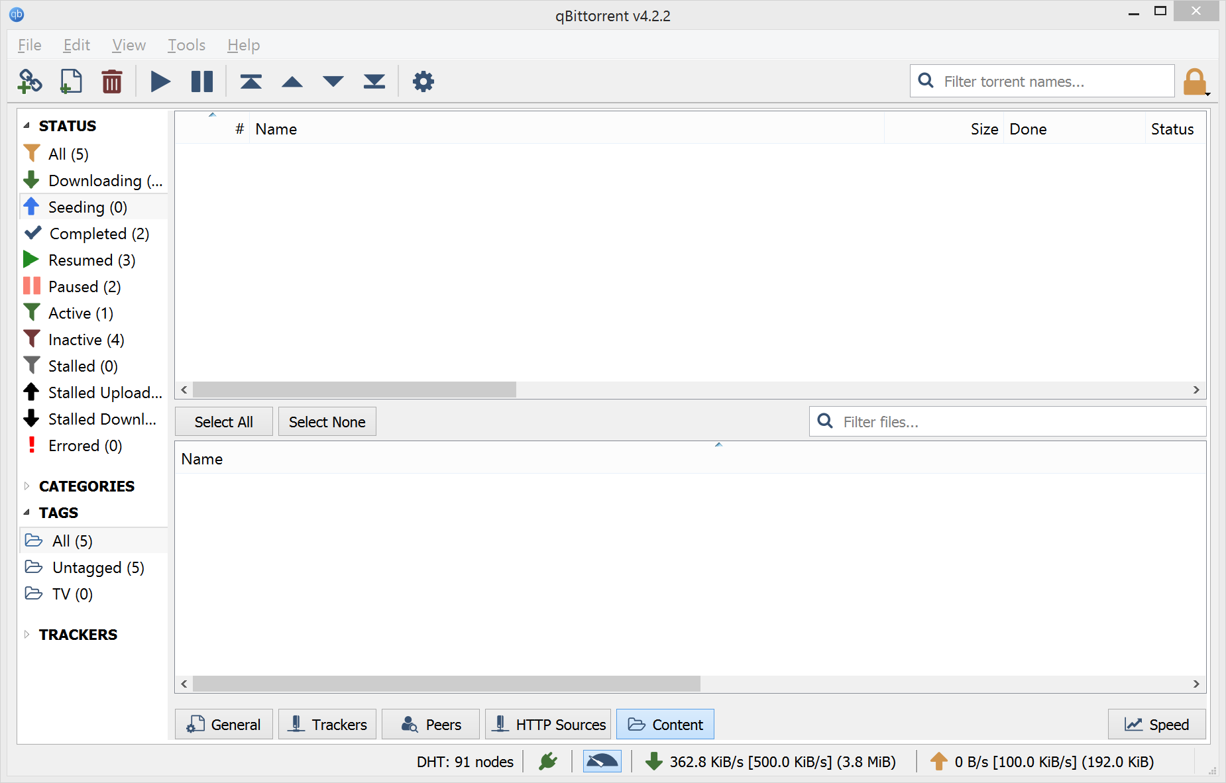Screen dimensions: 1226x783
Task: Move torrent to top of queue
Action: 251,81
